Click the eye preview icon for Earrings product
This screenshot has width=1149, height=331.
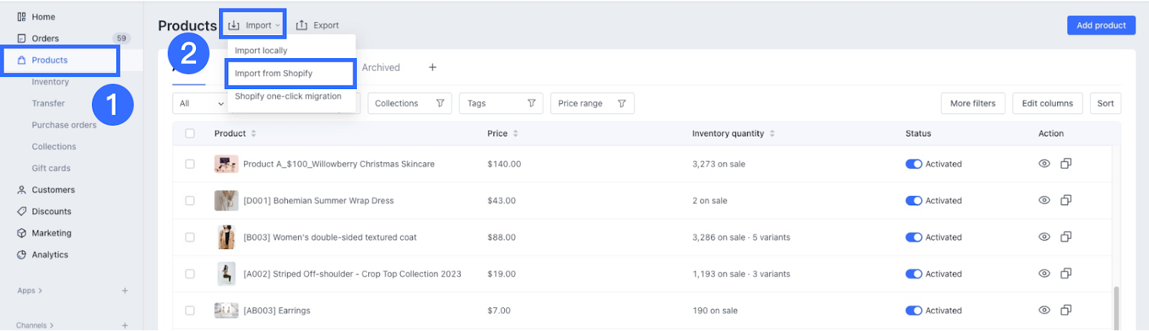[1044, 310]
